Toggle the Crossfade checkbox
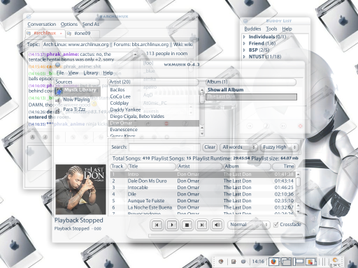 (276, 225)
